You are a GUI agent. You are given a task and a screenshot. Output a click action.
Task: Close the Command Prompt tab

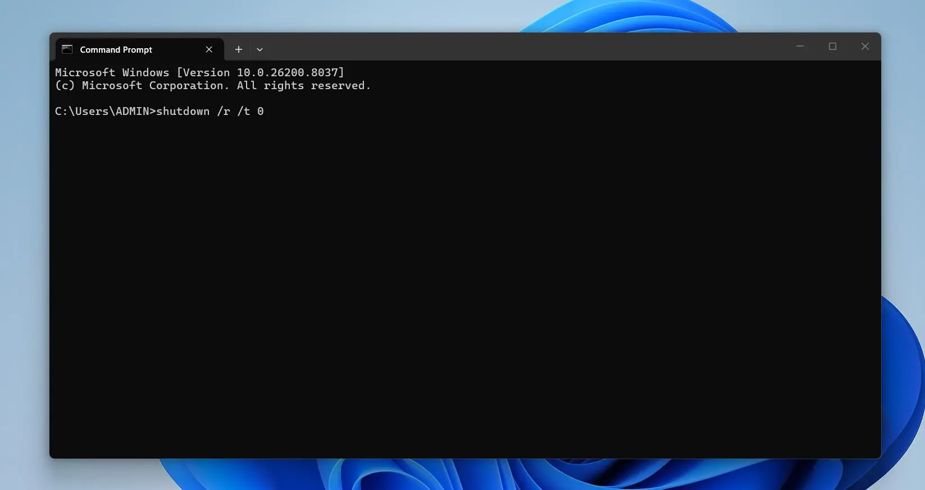[x=209, y=49]
